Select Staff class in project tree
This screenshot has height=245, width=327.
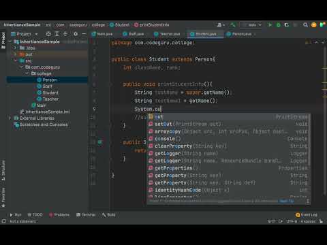48,86
